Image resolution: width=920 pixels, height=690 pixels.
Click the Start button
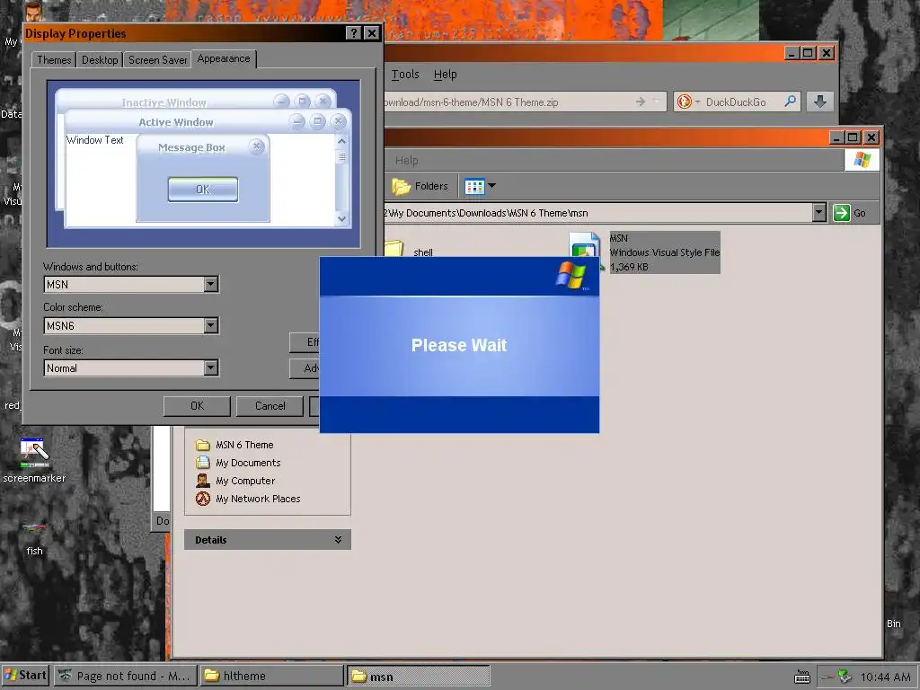(x=26, y=676)
